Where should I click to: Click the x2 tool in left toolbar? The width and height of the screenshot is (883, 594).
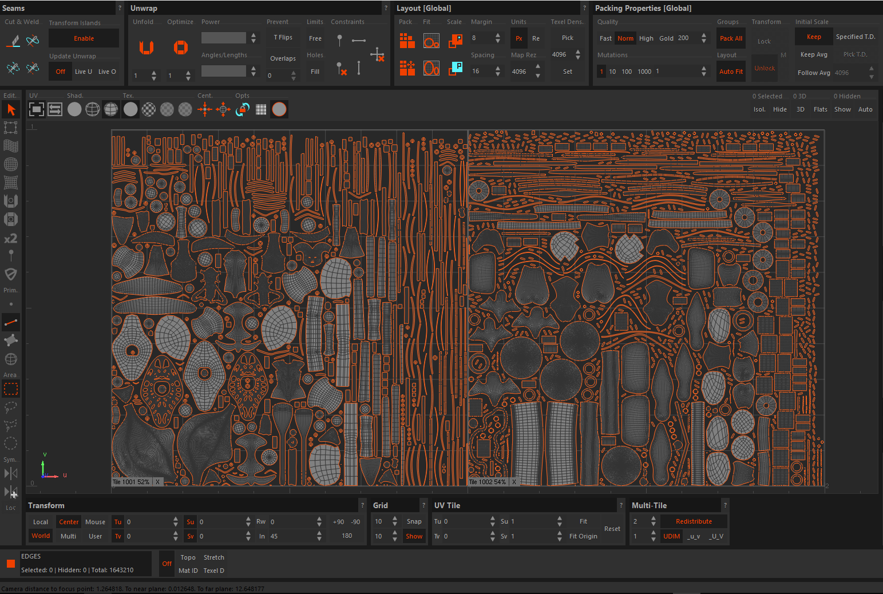pyautogui.click(x=11, y=238)
